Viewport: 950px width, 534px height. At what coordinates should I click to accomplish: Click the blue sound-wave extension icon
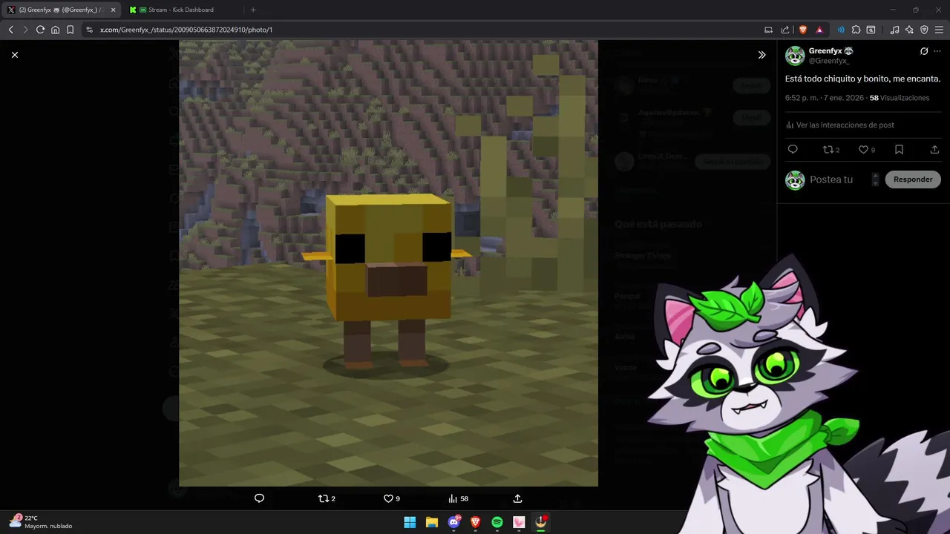(x=841, y=30)
